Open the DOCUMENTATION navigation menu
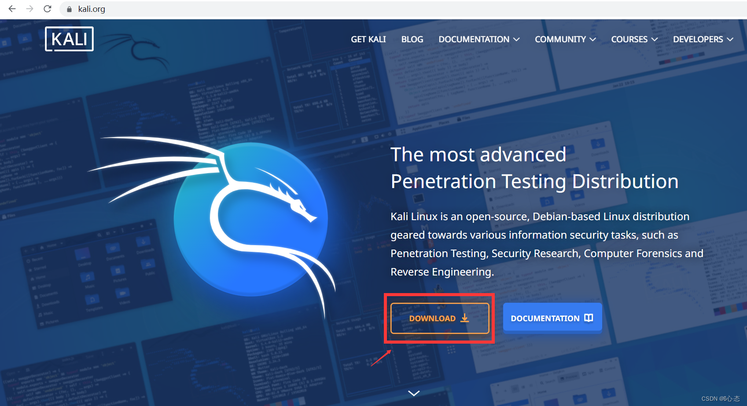 click(474, 39)
